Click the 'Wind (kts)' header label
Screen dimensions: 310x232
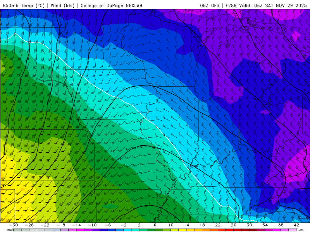62,5
